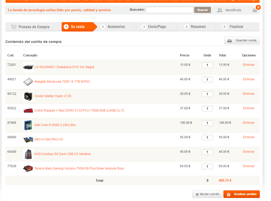
Task: Edit quantity field for Intel Core i5-6500
Action: pyautogui.click(x=207, y=123)
